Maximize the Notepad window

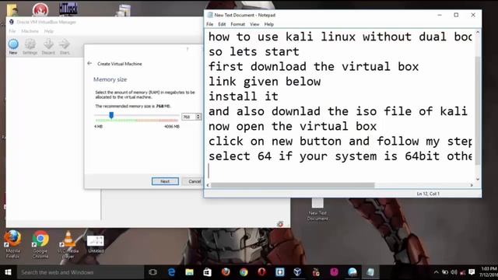tap(456, 15)
